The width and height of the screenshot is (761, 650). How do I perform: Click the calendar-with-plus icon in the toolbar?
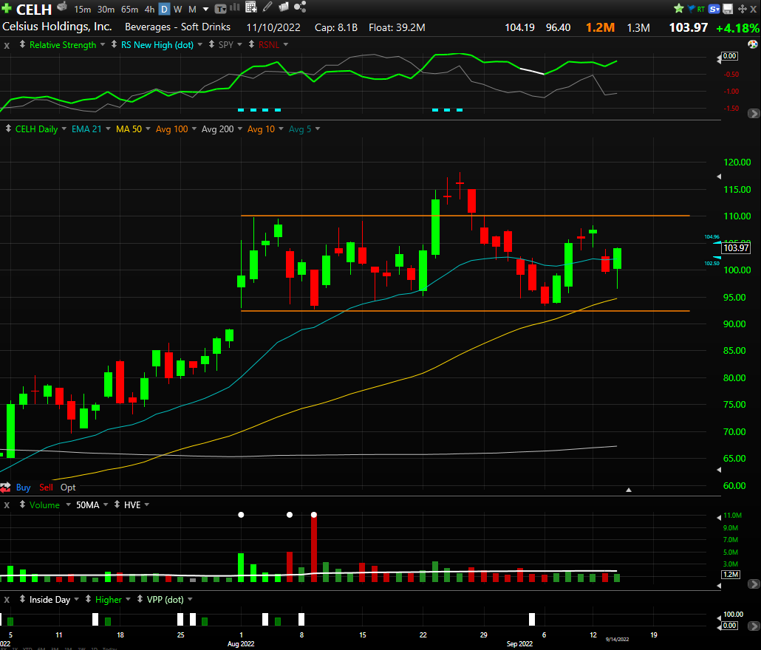(251, 7)
